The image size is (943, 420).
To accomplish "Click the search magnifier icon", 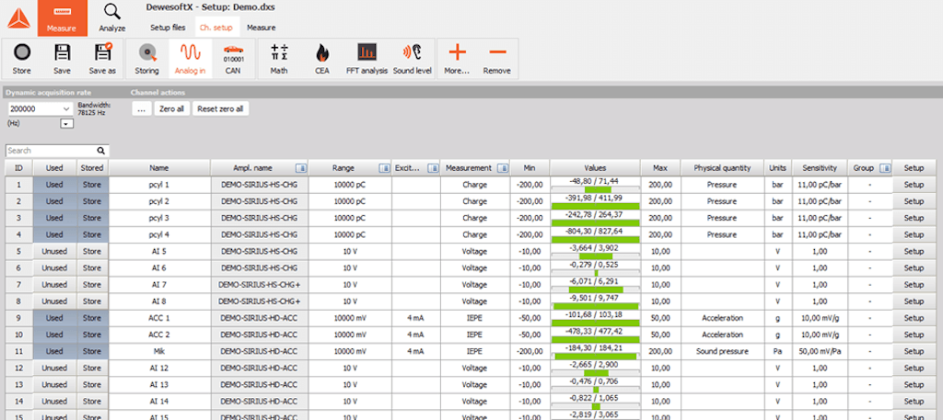I will (101, 151).
